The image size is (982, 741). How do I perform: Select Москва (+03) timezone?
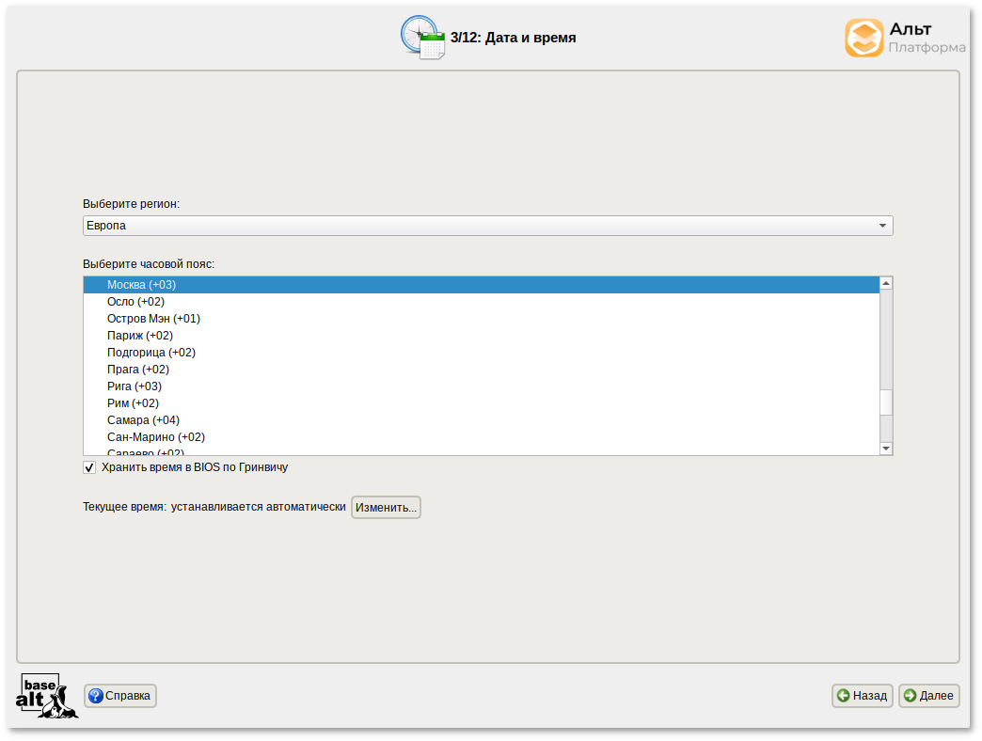pos(141,285)
